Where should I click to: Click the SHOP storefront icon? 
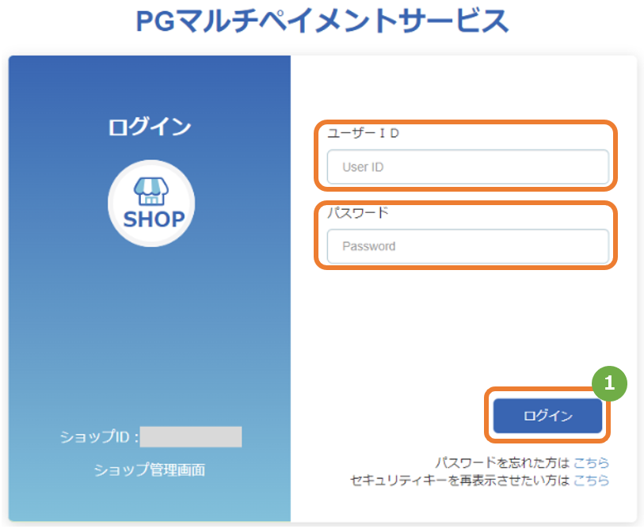151,204
